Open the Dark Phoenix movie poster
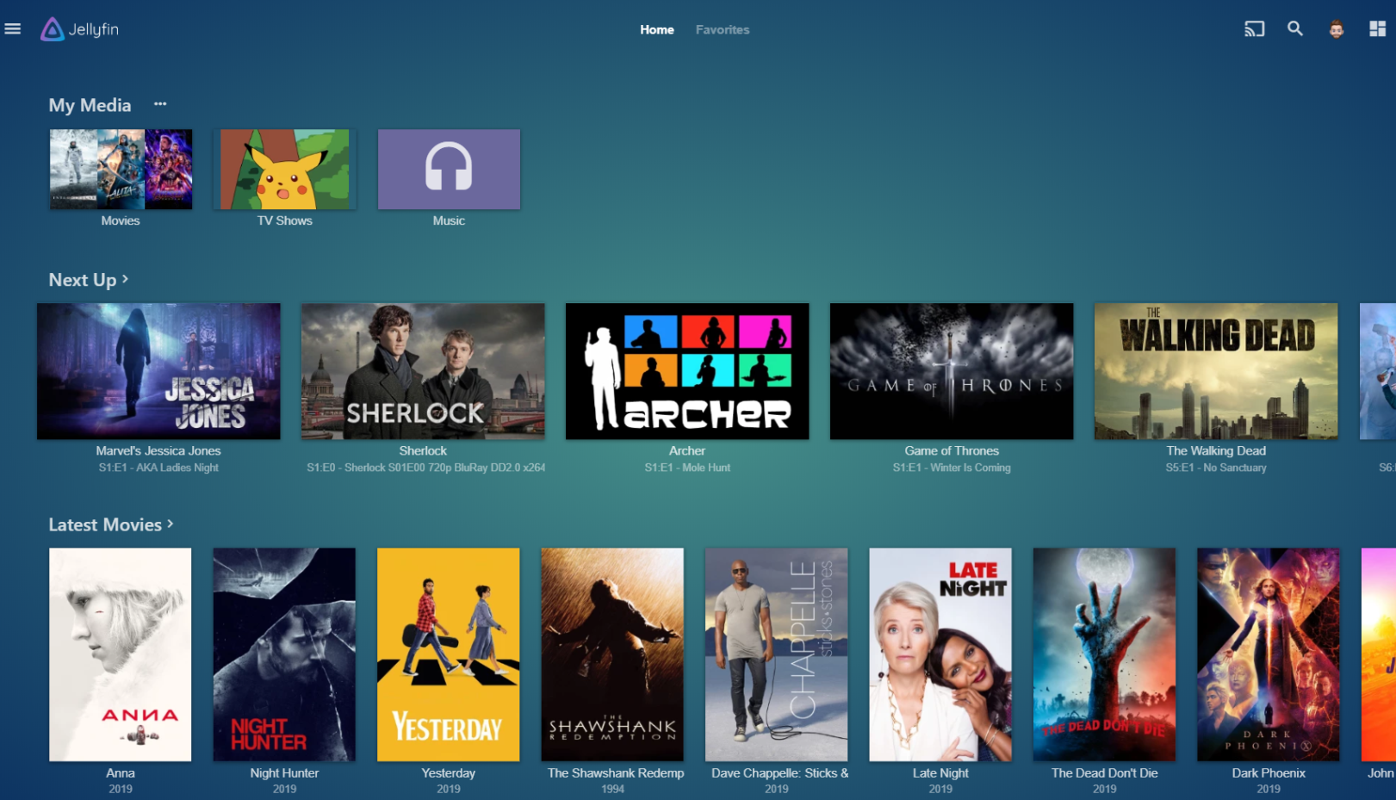 [x=1269, y=654]
